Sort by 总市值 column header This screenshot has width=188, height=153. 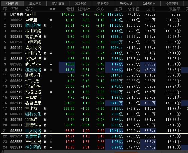(x=134, y=9)
